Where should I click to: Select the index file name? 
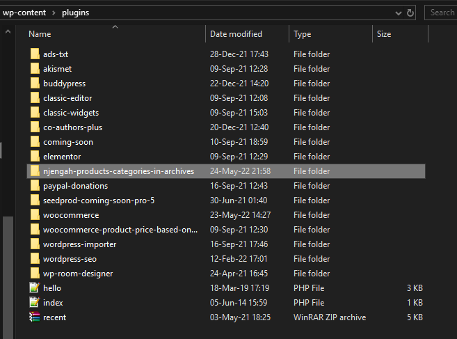53,303
